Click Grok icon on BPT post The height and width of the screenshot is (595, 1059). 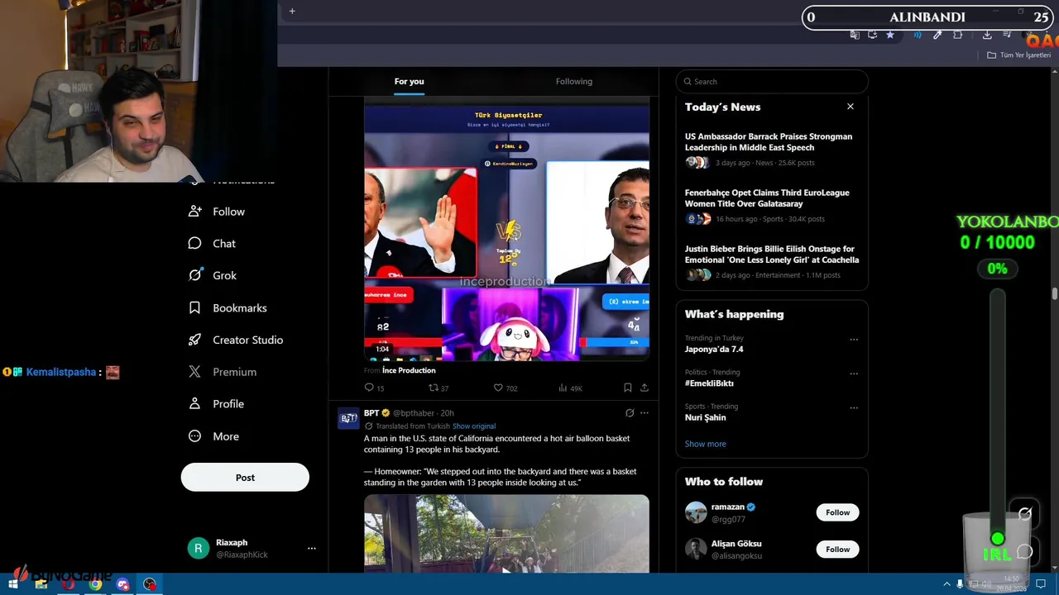[x=630, y=413]
